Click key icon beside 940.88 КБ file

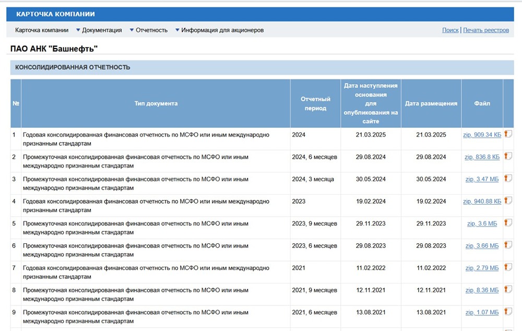tap(508, 200)
